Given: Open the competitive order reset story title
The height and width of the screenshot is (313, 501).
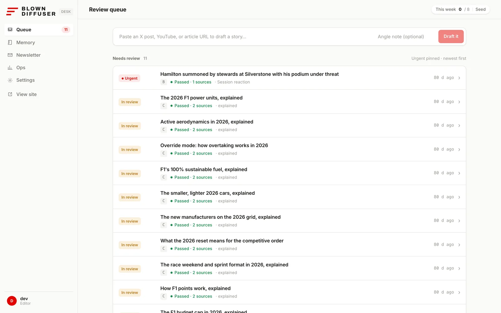Looking at the screenshot, I should click(x=222, y=241).
